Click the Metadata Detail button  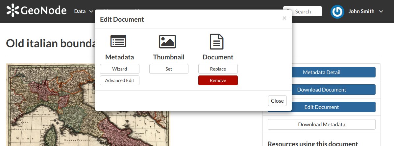pyautogui.click(x=321, y=72)
